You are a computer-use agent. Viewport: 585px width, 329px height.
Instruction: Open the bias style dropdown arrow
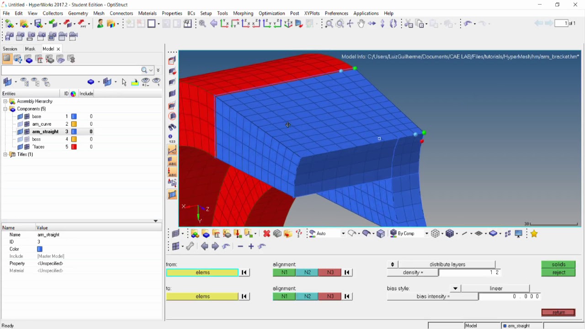point(455,289)
